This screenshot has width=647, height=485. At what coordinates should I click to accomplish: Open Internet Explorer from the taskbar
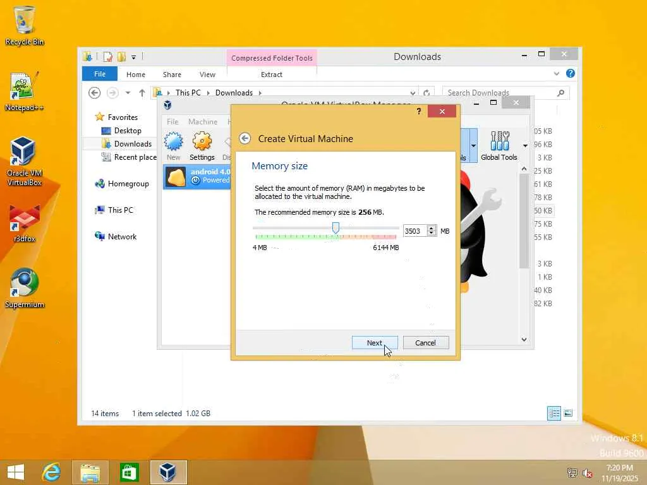click(52, 472)
